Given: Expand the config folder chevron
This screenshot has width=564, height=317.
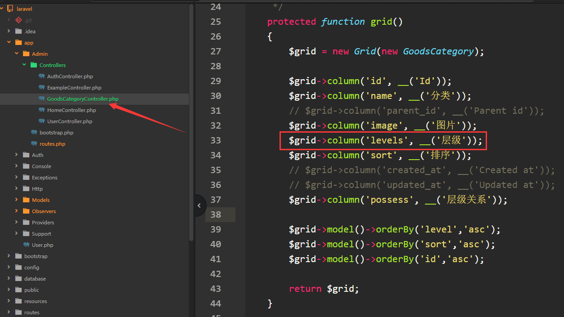Looking at the screenshot, I should click(x=9, y=267).
